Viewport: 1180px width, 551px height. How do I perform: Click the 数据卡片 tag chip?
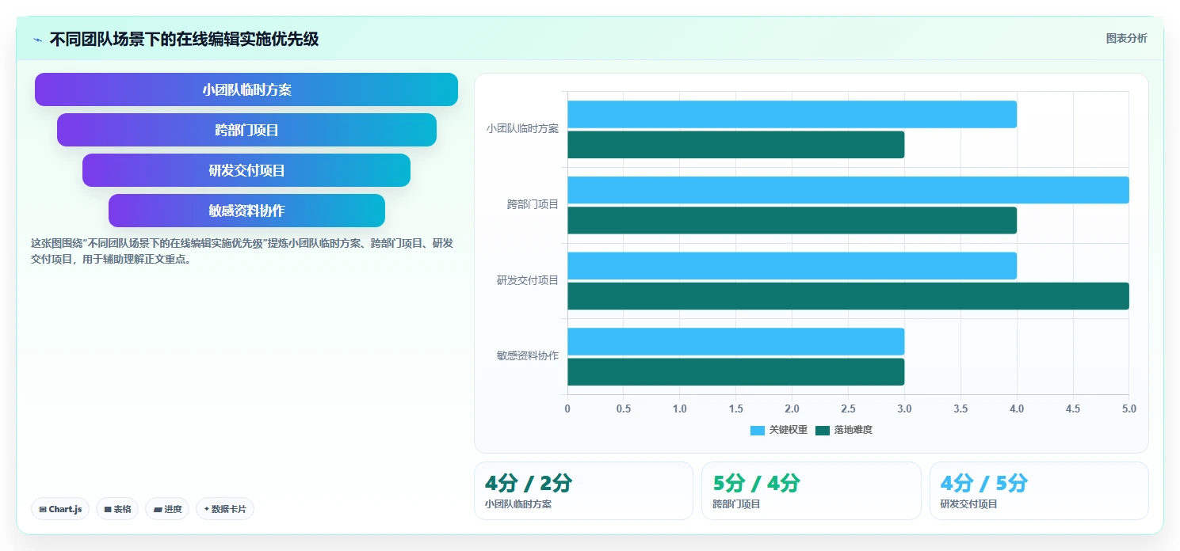[225, 509]
